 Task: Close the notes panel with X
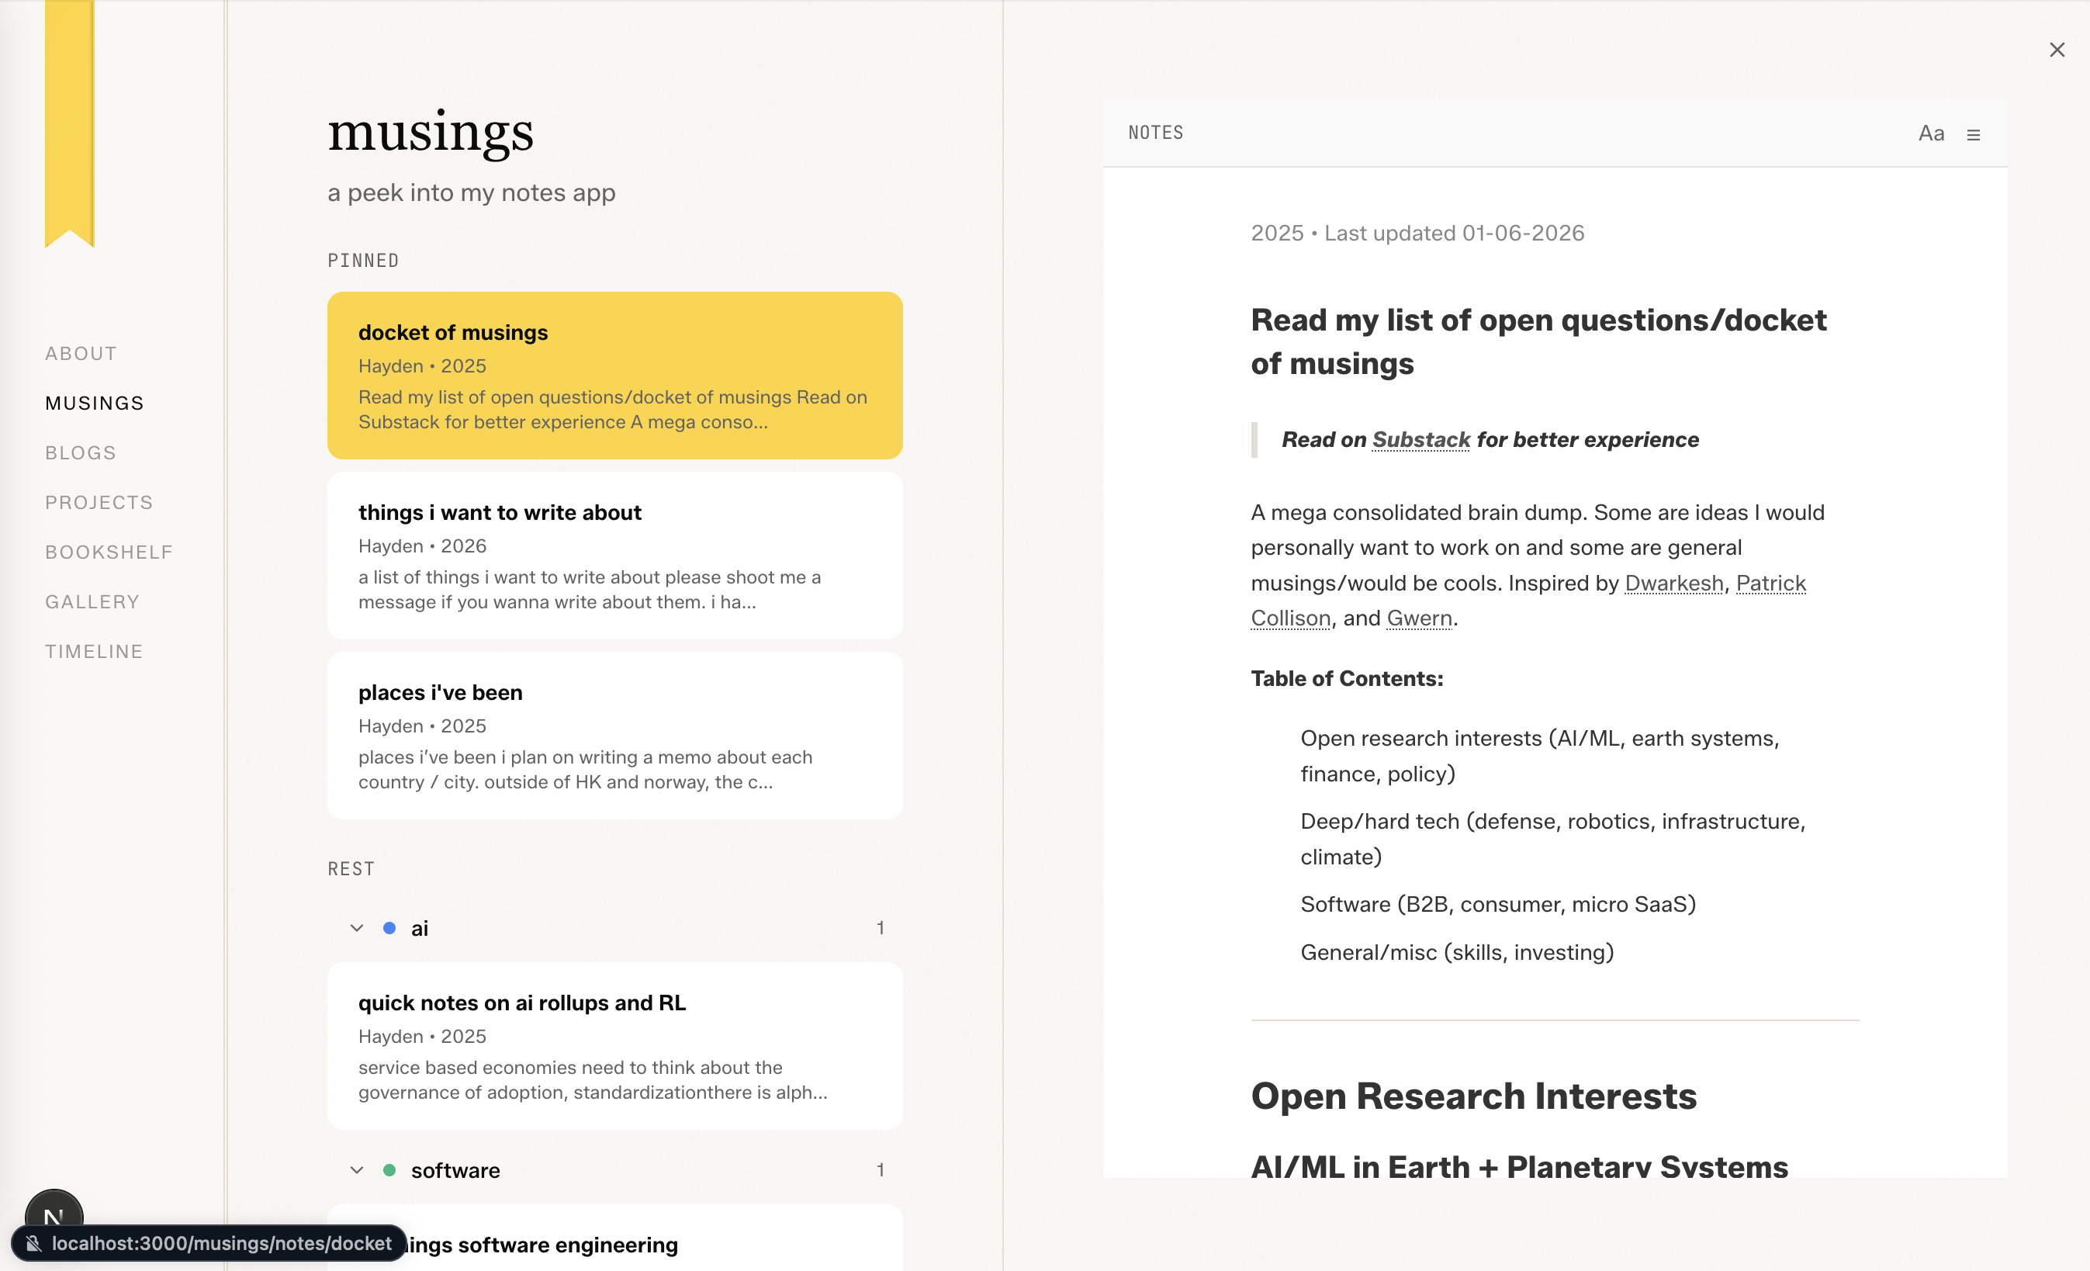click(2057, 50)
